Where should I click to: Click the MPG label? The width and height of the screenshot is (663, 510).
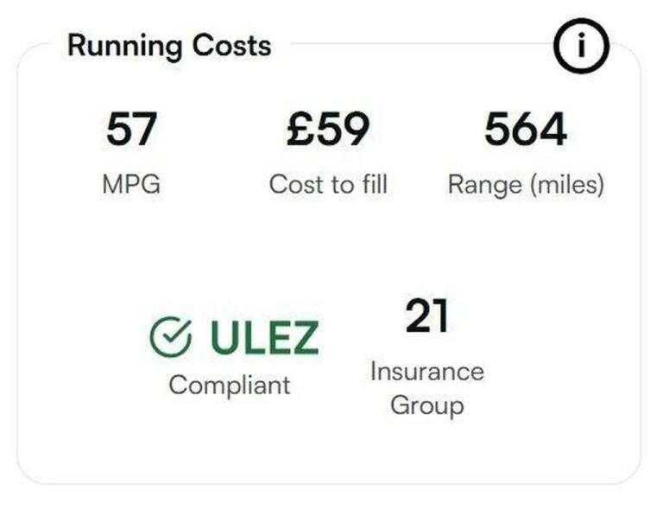[x=131, y=184]
